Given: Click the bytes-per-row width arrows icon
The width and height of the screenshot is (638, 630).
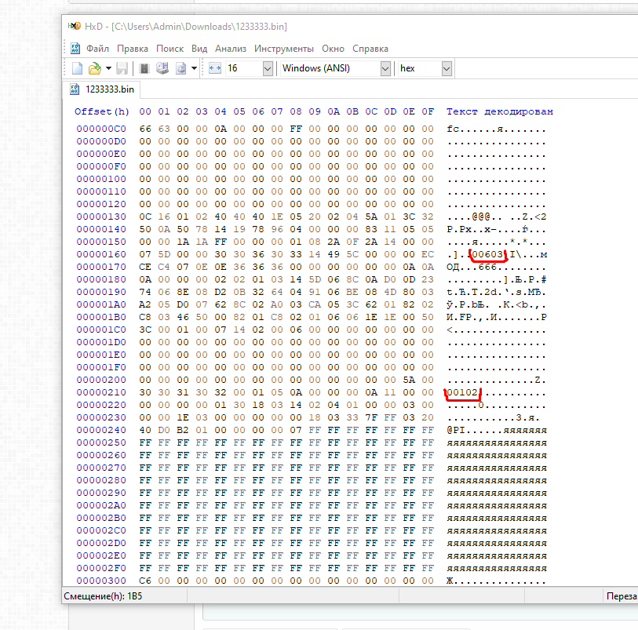Looking at the screenshot, I should tap(215, 68).
